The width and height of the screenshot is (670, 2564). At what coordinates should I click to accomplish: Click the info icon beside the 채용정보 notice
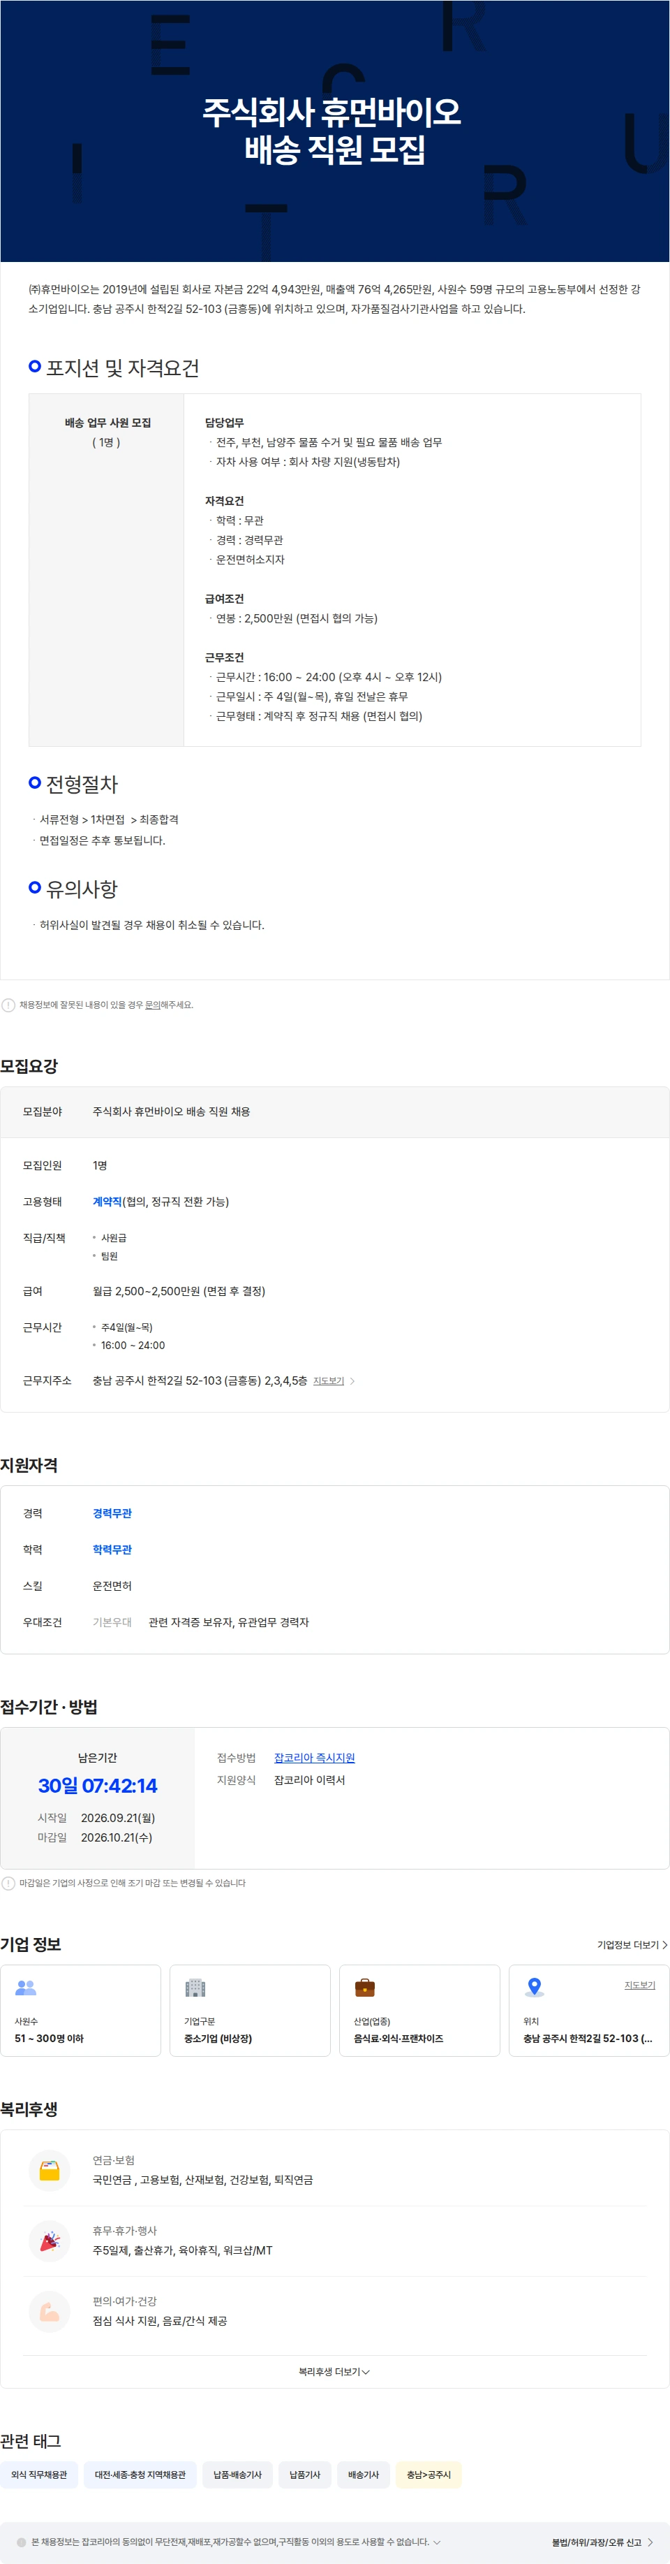(x=8, y=1005)
